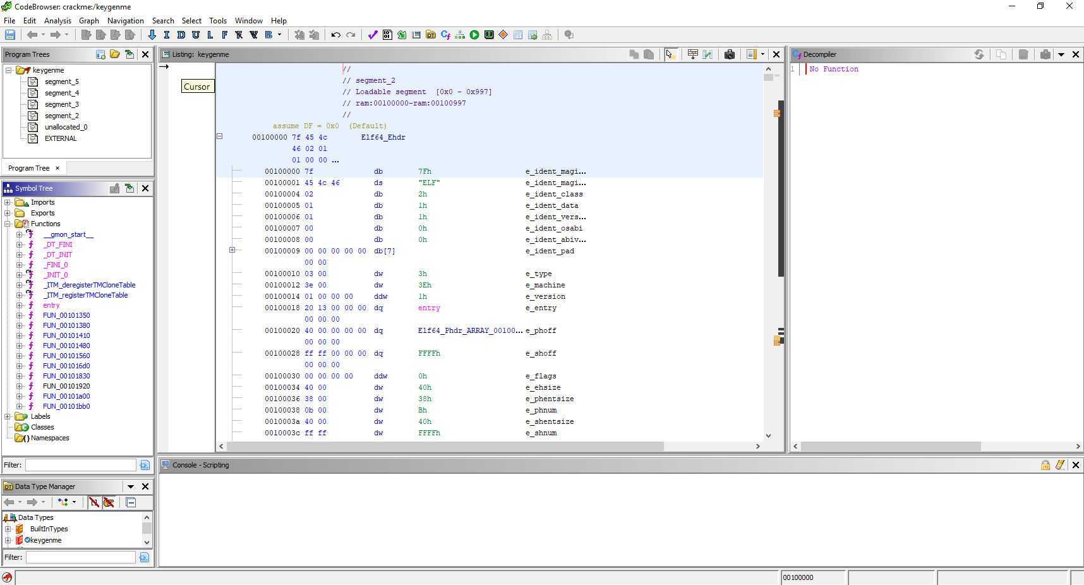This screenshot has width=1084, height=585.
Task: Open the Analysis menu
Action: 57,21
